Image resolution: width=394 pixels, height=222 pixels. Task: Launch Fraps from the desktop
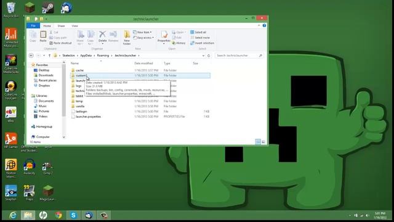pos(29,192)
